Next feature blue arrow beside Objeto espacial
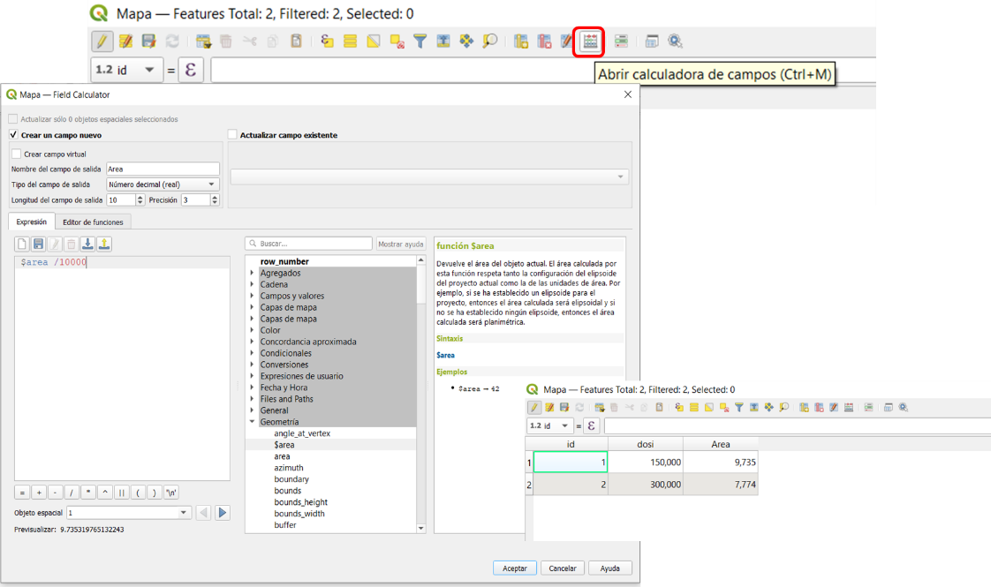 click(223, 513)
